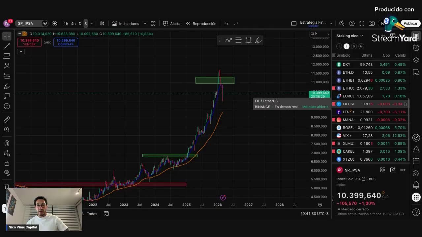Select the crosshair cursor tool
422x237 pixels.
coord(7,36)
